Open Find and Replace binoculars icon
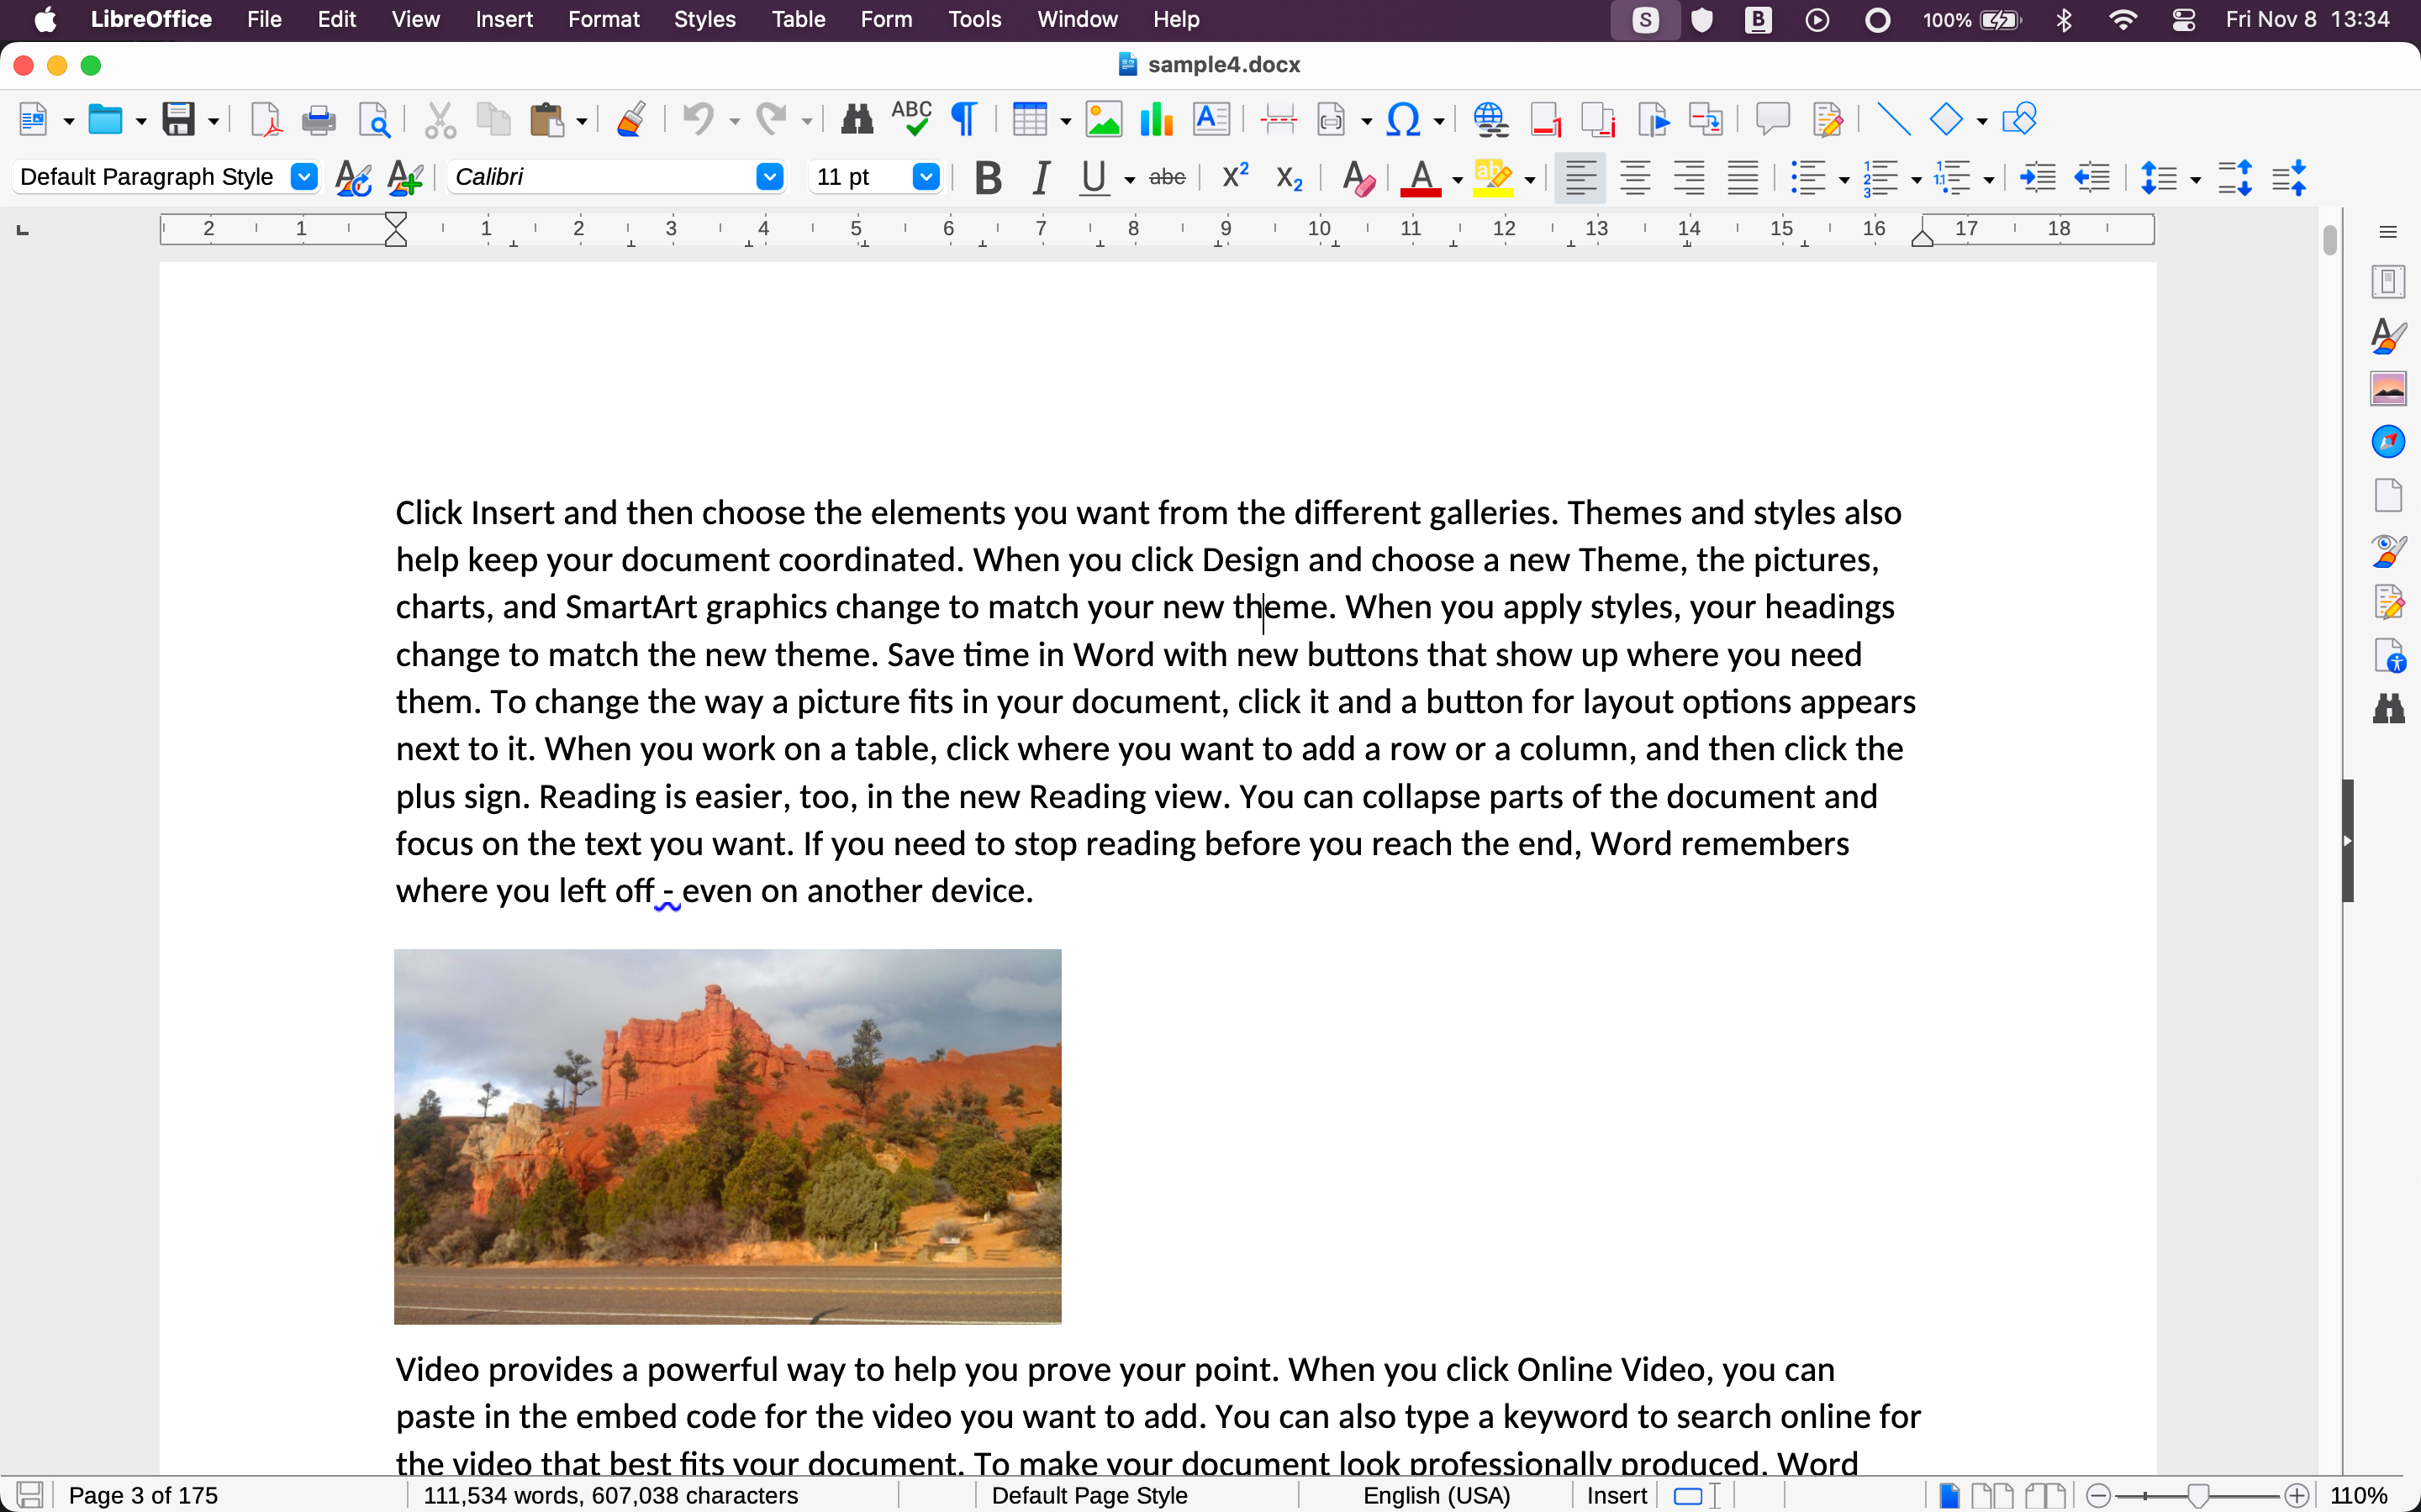The height and width of the screenshot is (1512, 2421). [857, 120]
